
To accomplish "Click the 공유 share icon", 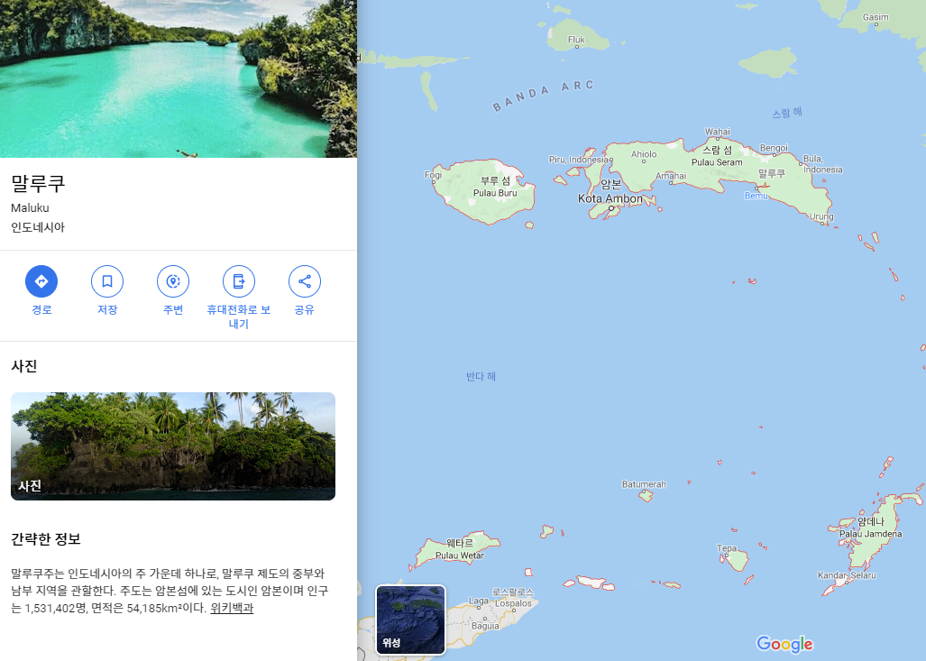I will (305, 281).
